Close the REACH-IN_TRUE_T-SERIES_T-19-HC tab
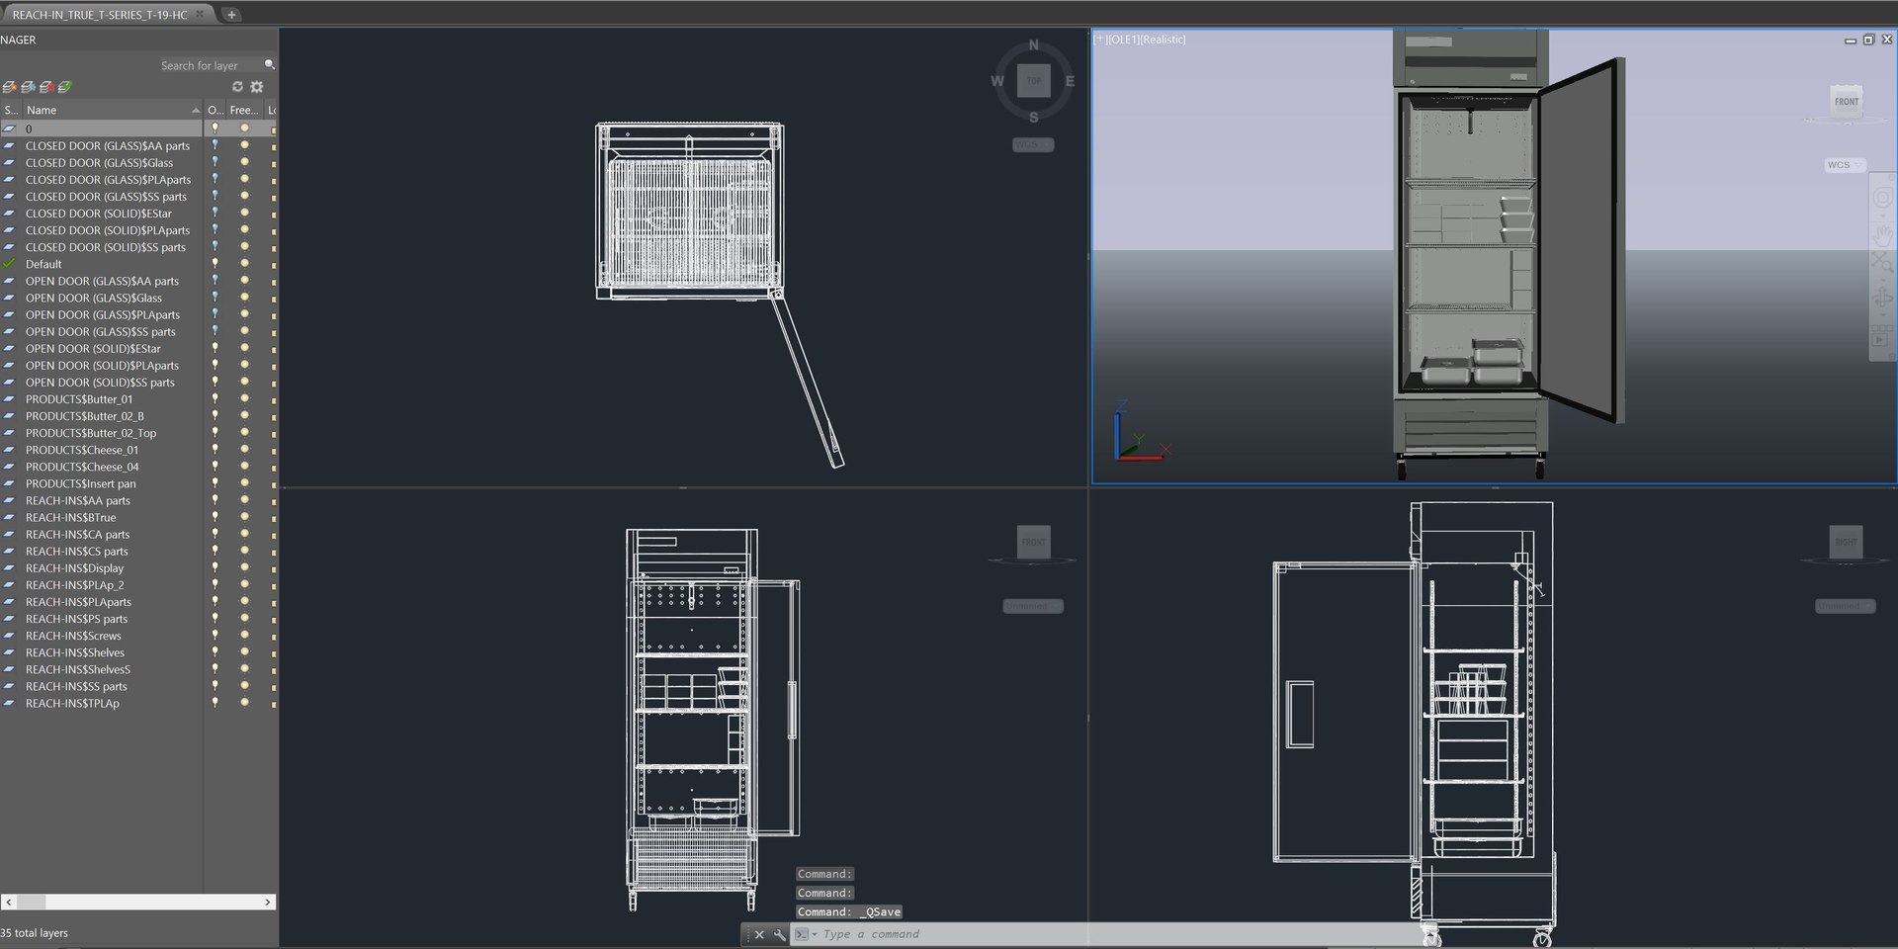This screenshot has height=949, width=1898. tap(200, 14)
